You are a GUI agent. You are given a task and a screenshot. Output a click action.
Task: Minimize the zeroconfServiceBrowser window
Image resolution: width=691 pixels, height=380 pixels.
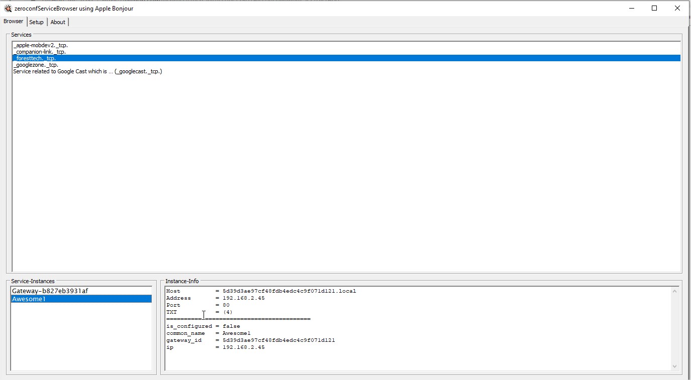click(631, 8)
